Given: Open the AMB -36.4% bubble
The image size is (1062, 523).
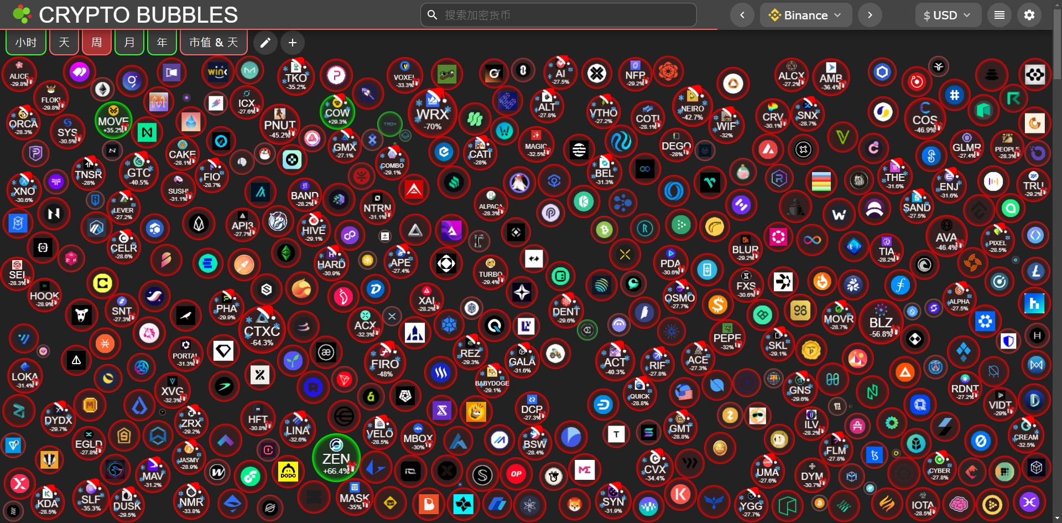Looking at the screenshot, I should pyautogui.click(x=831, y=76).
